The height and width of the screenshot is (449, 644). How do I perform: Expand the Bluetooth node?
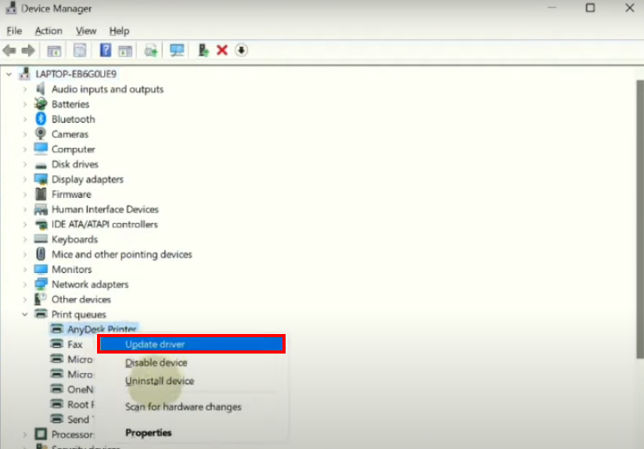coord(25,120)
